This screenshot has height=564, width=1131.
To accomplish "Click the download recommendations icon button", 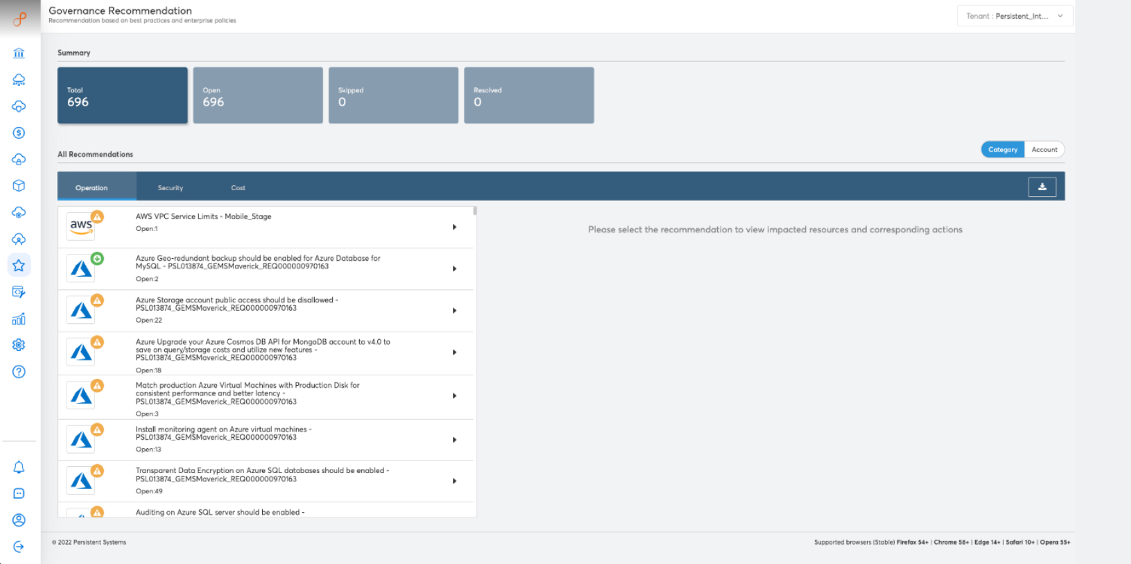I will (x=1042, y=187).
